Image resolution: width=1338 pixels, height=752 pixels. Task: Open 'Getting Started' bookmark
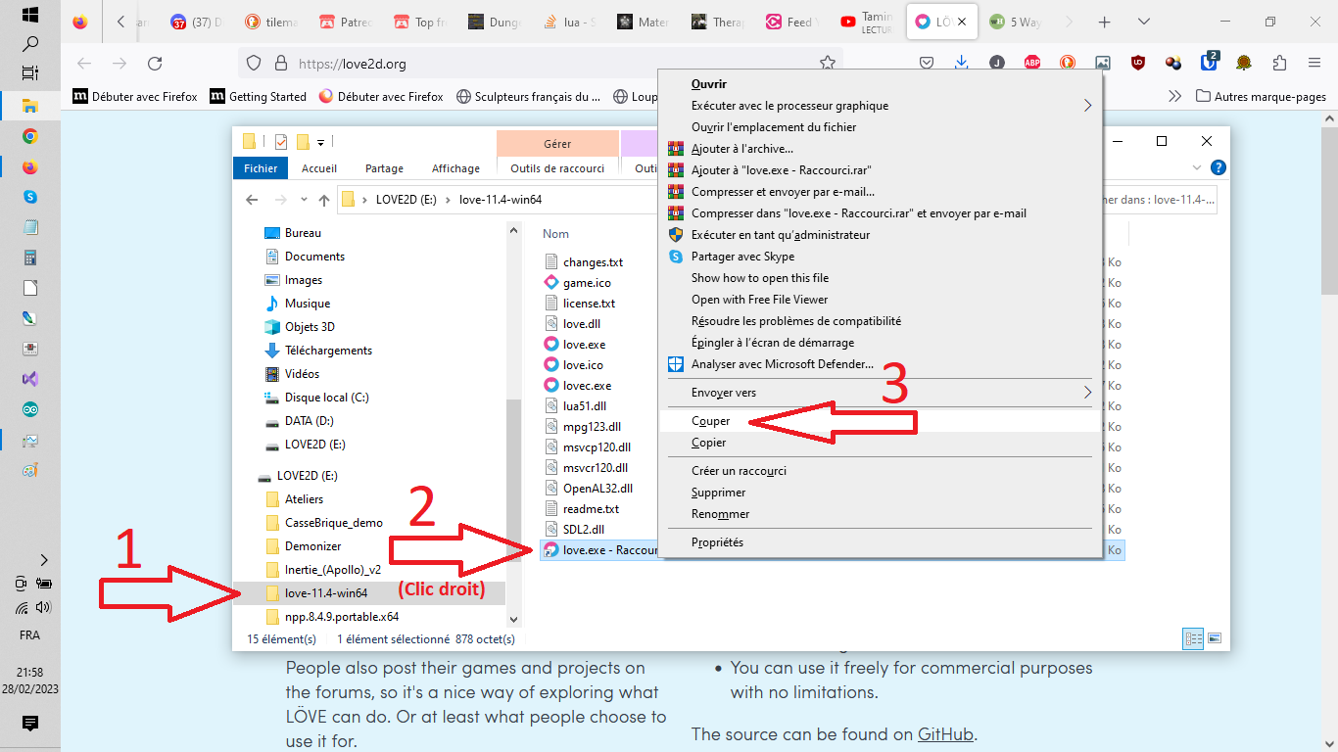pos(259,97)
